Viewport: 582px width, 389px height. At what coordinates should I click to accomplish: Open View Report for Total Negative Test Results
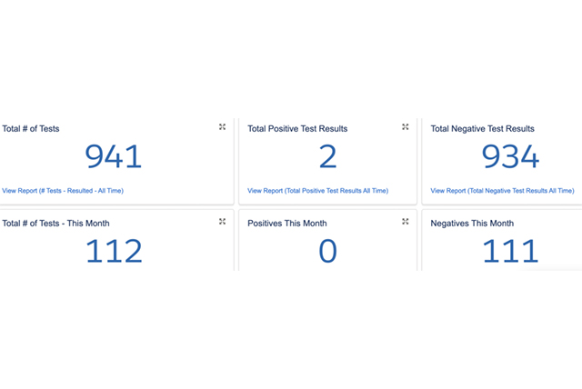(502, 191)
